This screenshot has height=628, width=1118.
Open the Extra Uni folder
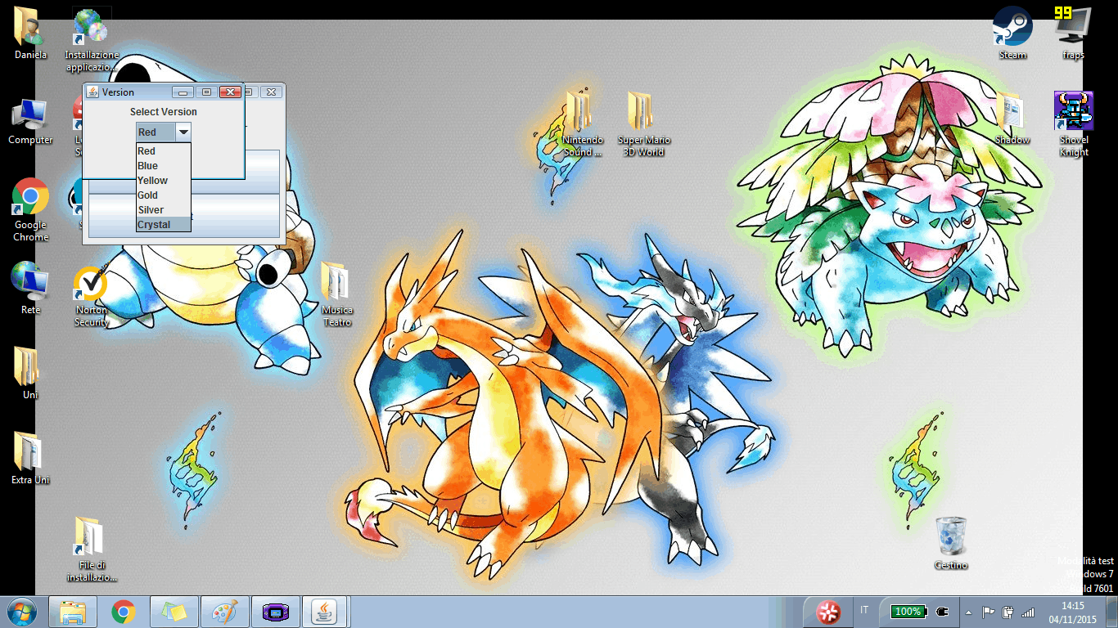click(x=30, y=458)
